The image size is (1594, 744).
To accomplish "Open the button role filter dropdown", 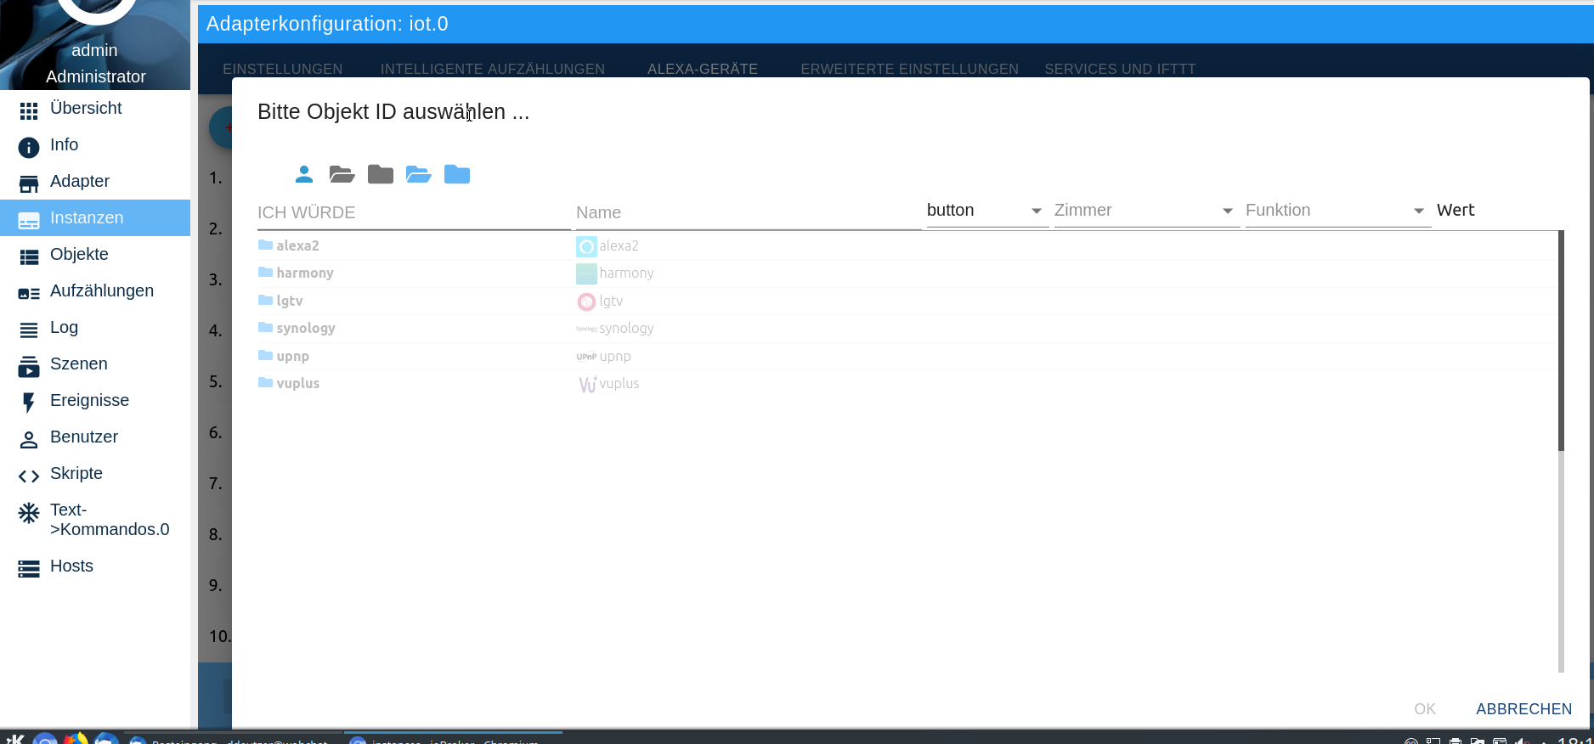I will (987, 211).
